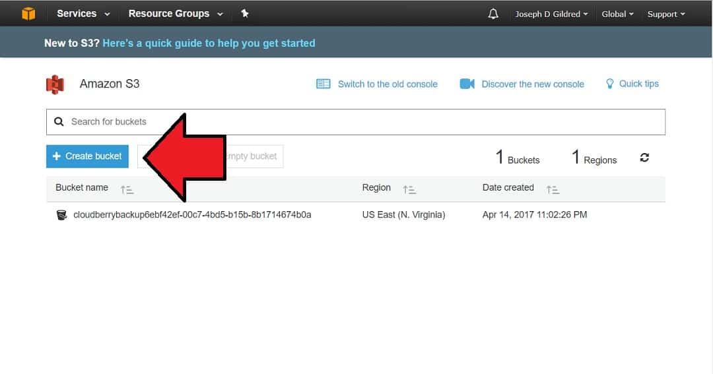The width and height of the screenshot is (713, 374).
Task: Open Quick tips
Action: point(638,84)
